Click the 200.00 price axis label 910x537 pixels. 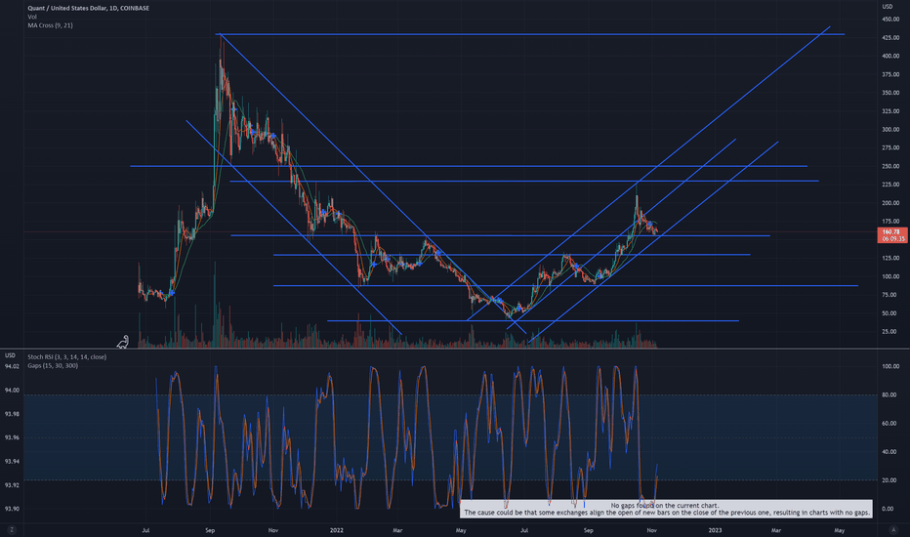pyautogui.click(x=890, y=203)
